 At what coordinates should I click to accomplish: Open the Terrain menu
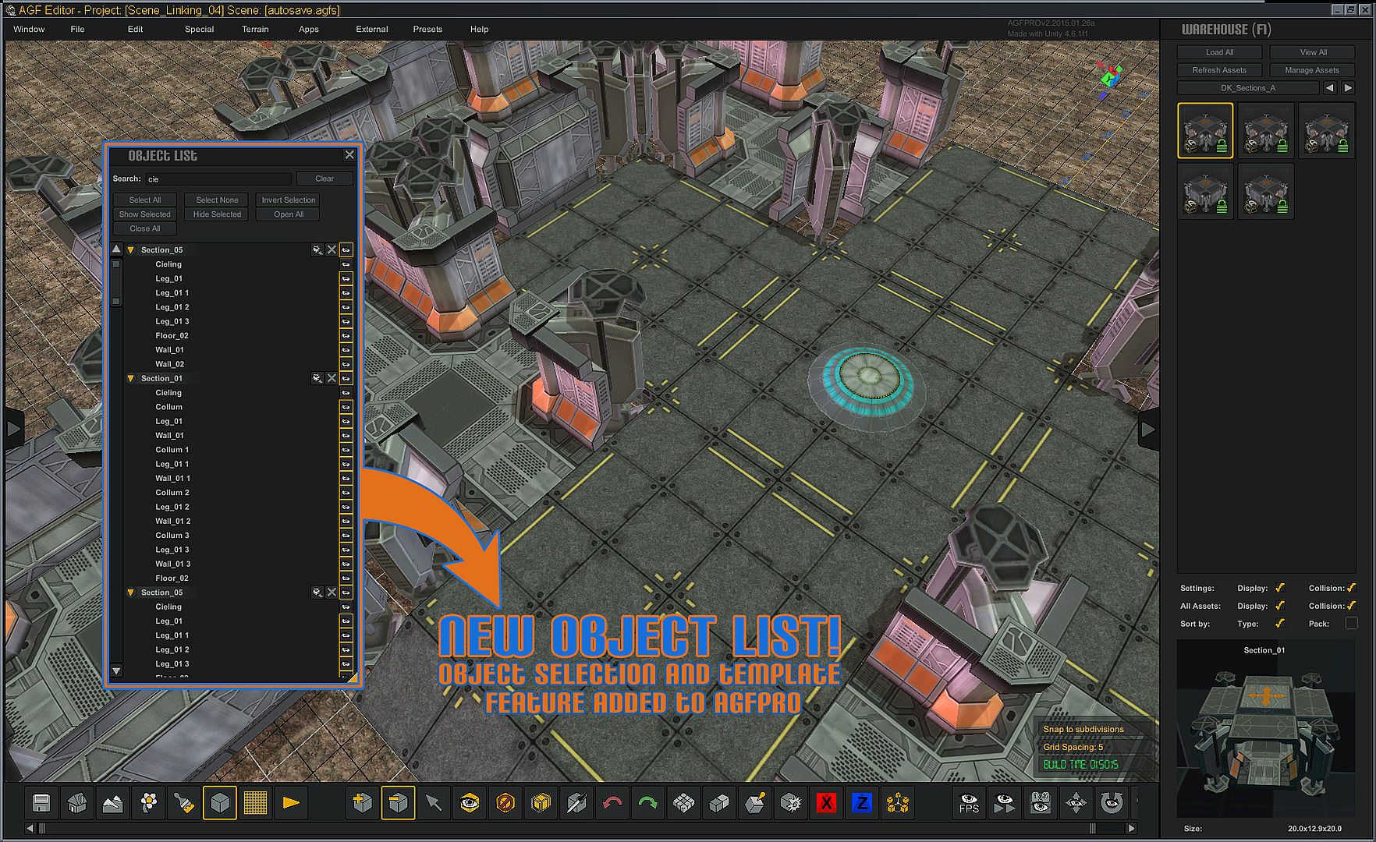click(x=255, y=29)
